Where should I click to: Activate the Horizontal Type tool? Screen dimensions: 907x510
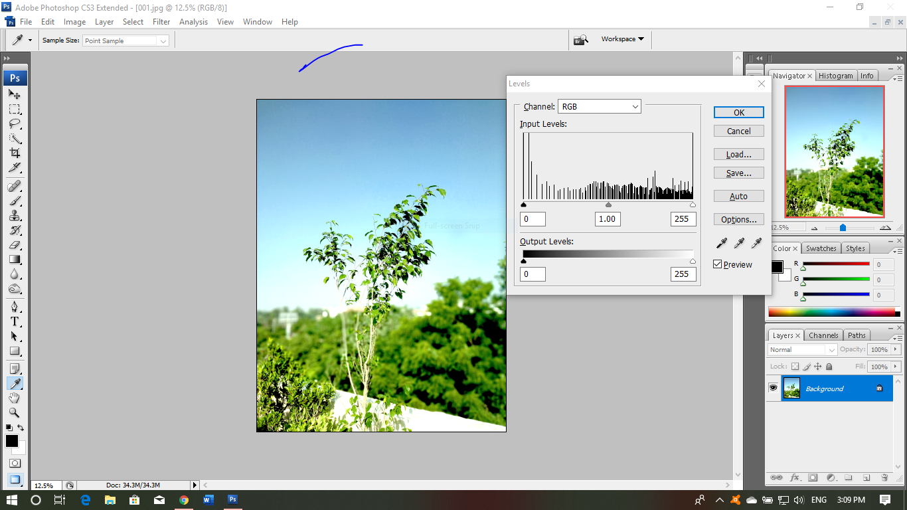(x=15, y=321)
